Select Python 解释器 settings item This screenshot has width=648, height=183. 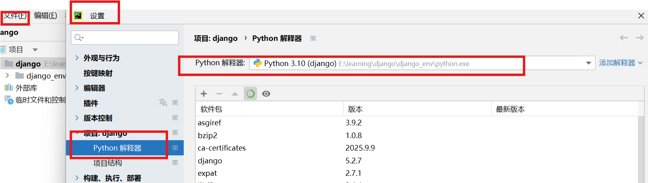point(125,148)
